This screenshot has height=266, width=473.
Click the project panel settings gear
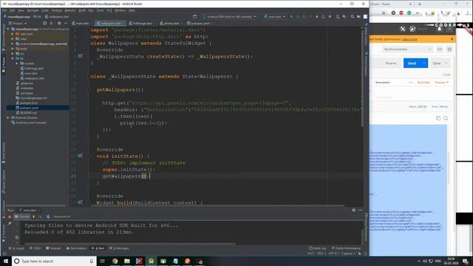click(x=59, y=23)
